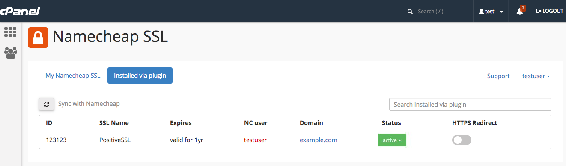Switch to My Namecheap SSL tab
This screenshot has height=166, width=566.
(x=73, y=76)
